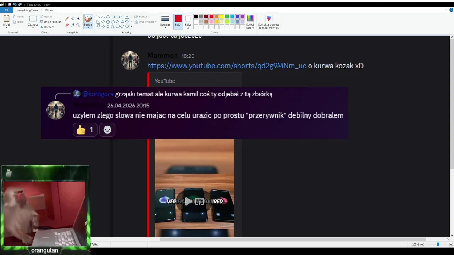Viewport: 454px width, 255px height.
Task: Pick the yellow color swatch
Action: click(x=222, y=17)
